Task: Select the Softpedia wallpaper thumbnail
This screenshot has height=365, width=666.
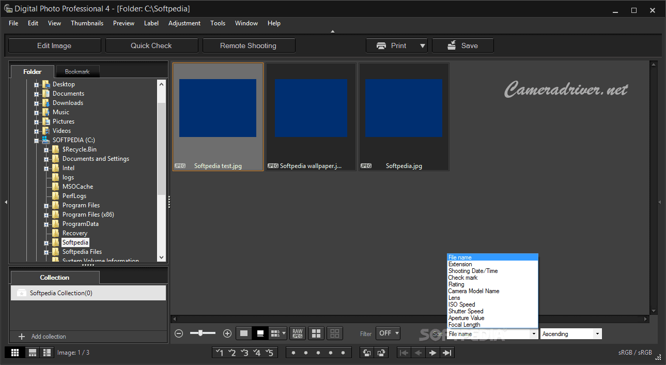Action: pos(311,117)
